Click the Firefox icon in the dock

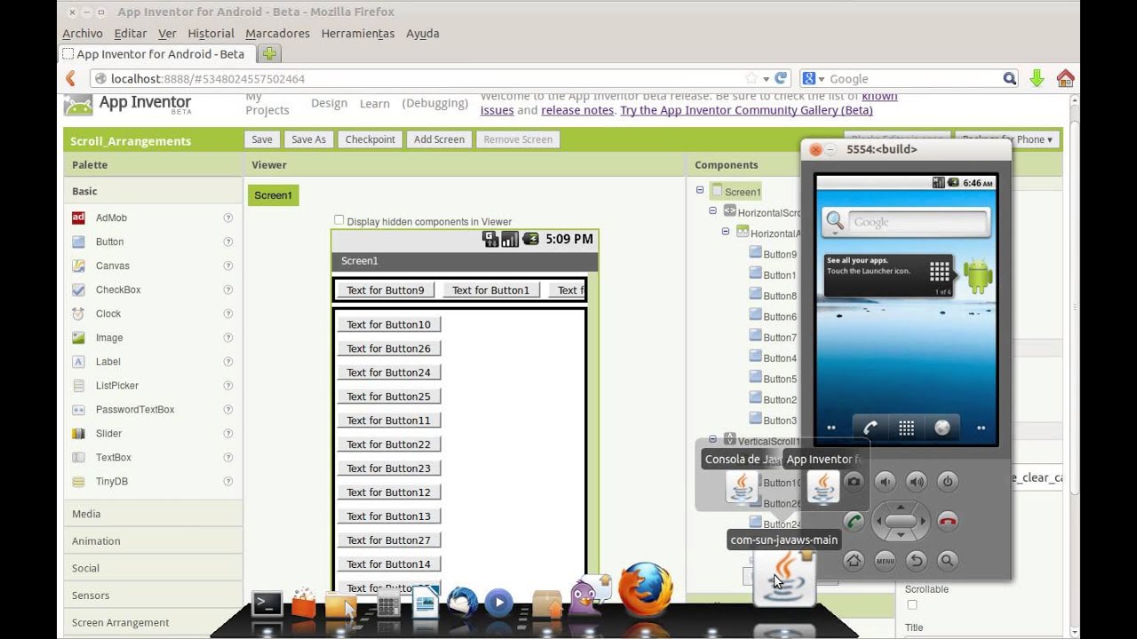[x=646, y=588]
